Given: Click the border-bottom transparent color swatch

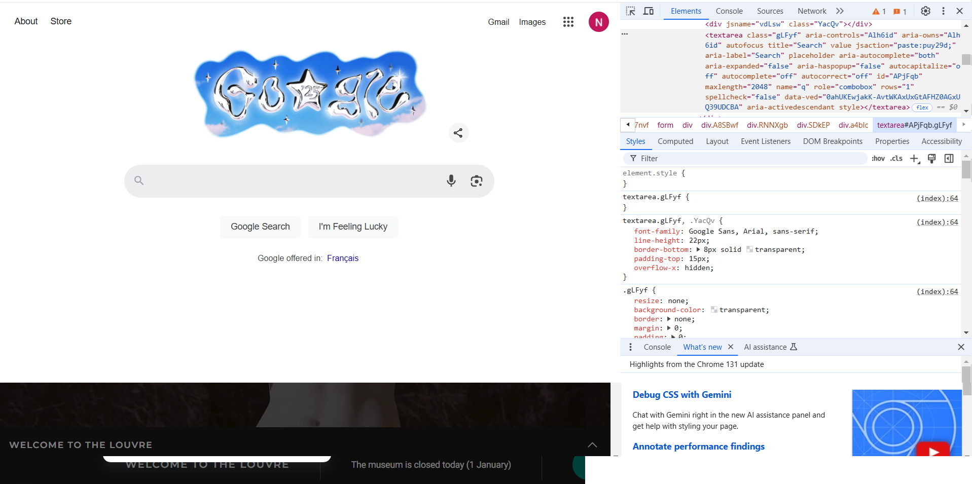Looking at the screenshot, I should tap(749, 249).
